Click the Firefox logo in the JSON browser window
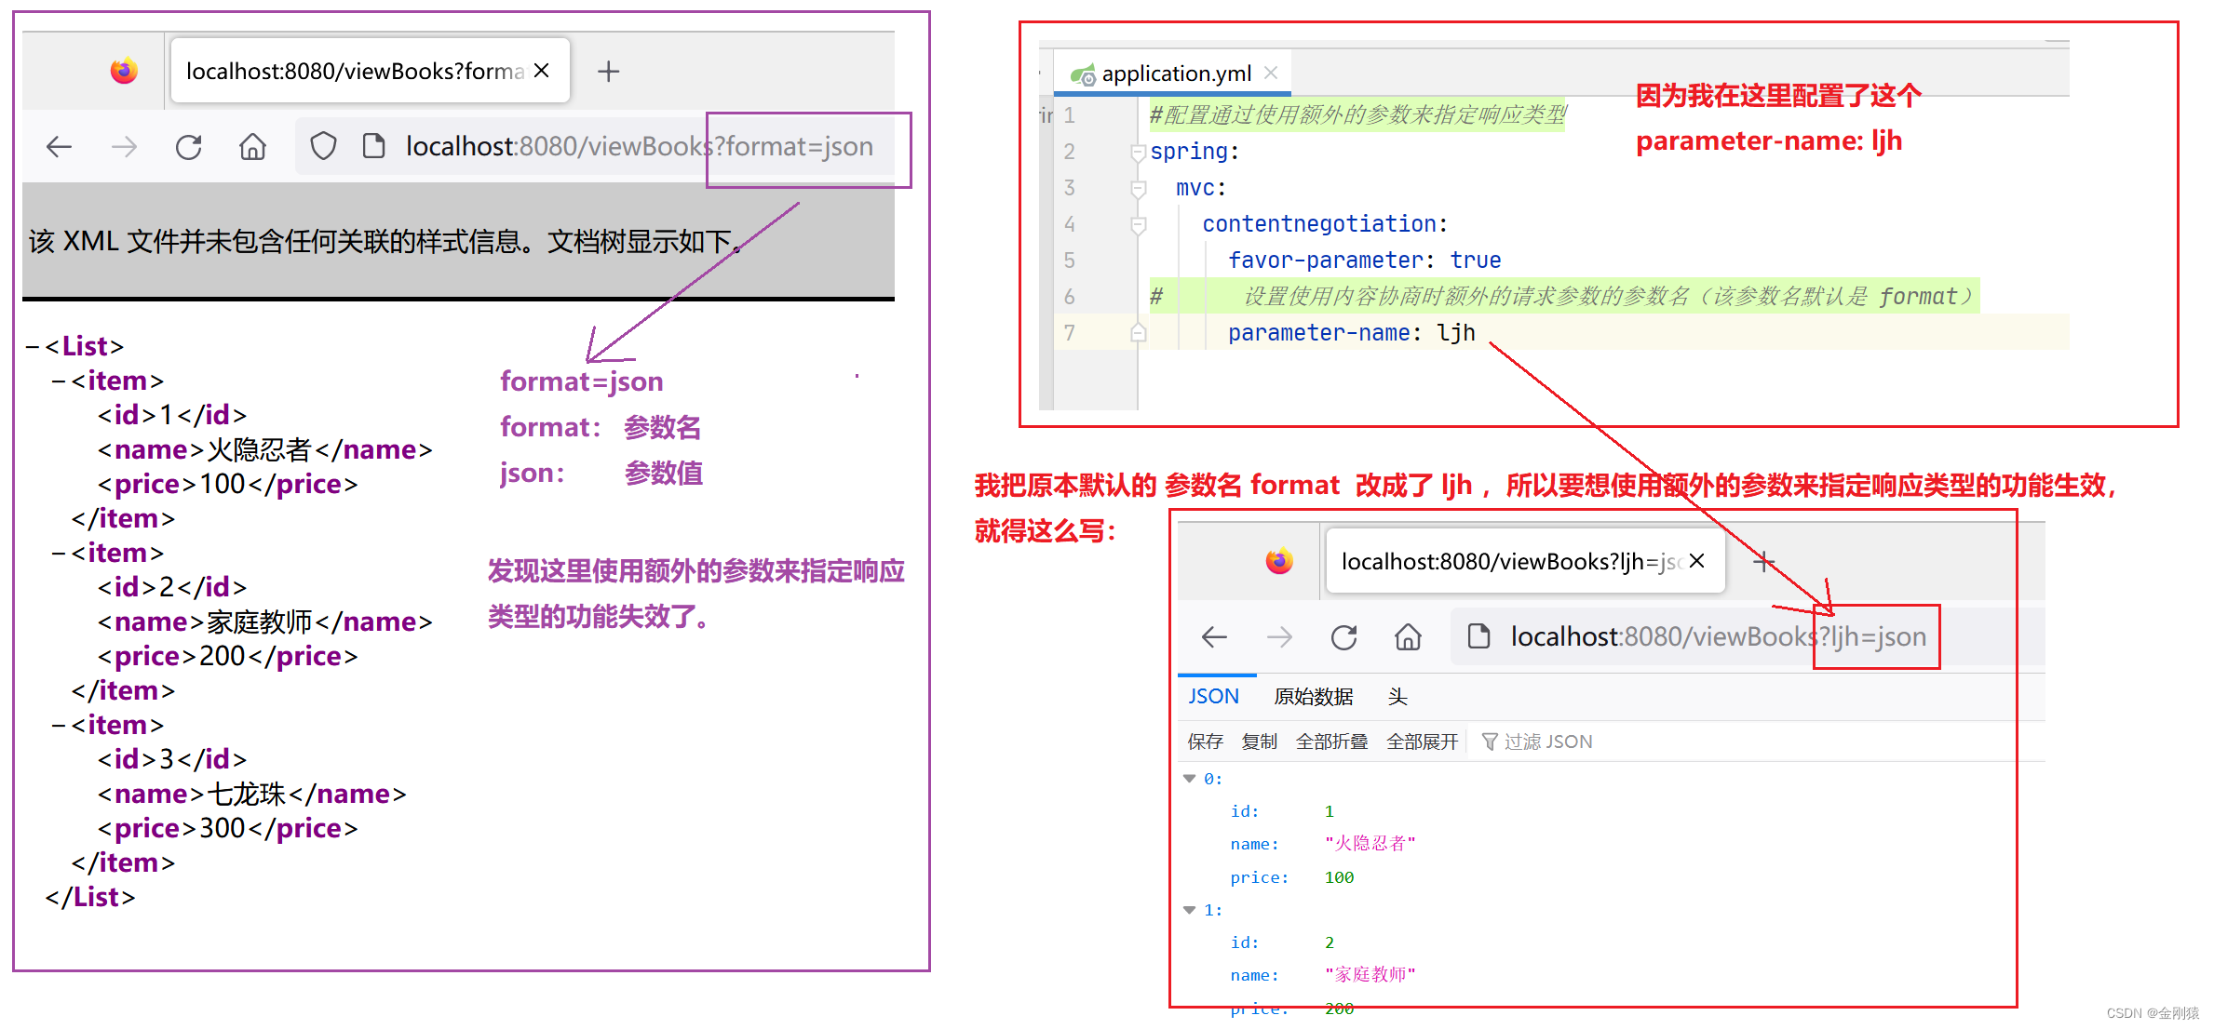2214x1029 pixels. pos(1279,561)
